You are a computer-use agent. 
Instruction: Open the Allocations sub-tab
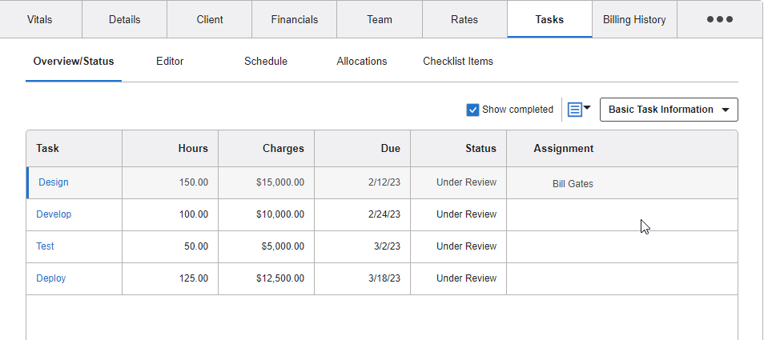pos(362,61)
